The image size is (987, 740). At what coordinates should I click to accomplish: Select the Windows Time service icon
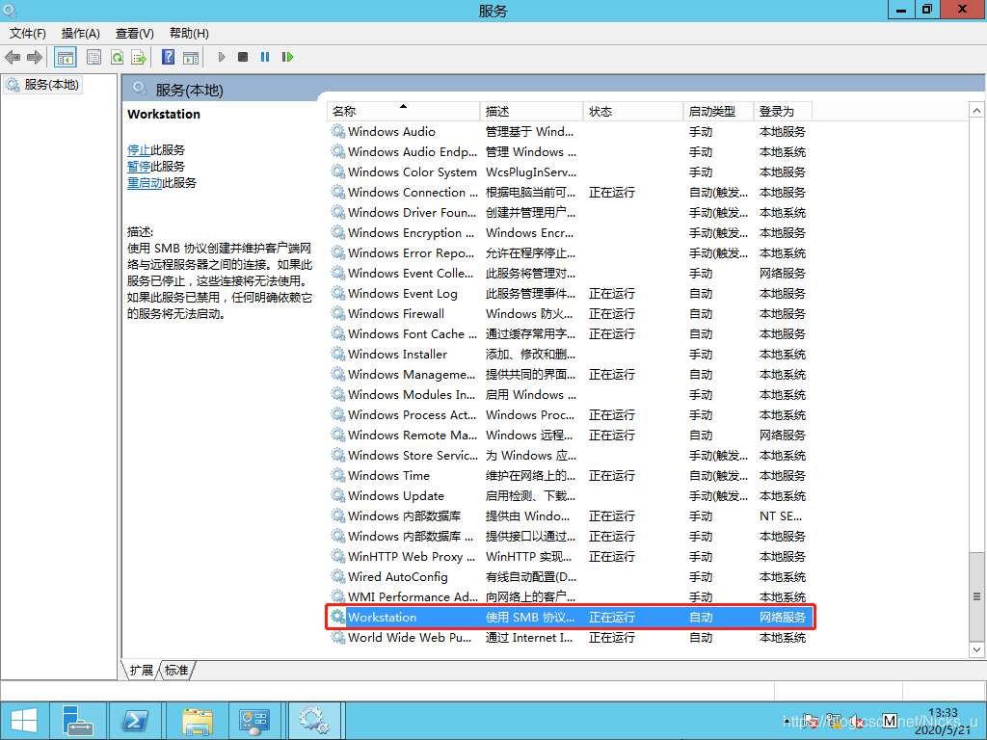[338, 475]
